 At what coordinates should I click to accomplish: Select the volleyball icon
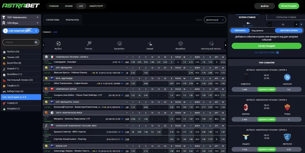[x=181, y=44]
